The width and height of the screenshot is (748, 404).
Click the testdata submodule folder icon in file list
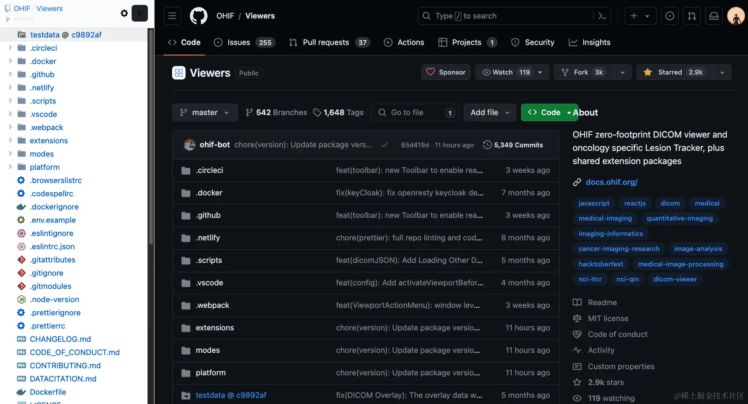click(186, 396)
